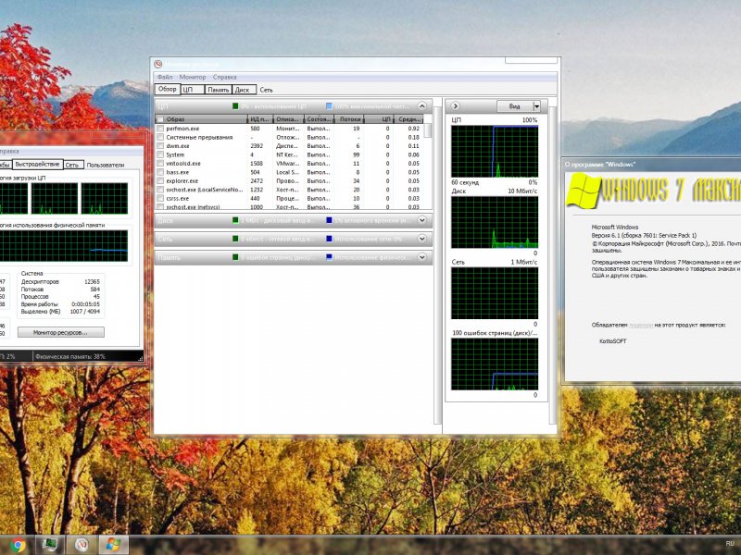
Task: Select the vmtoolsd.exe process name
Action: pos(183,164)
